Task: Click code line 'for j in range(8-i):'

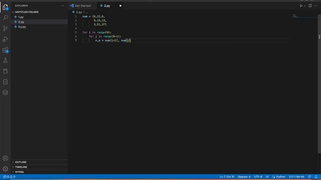Action: click(105, 36)
